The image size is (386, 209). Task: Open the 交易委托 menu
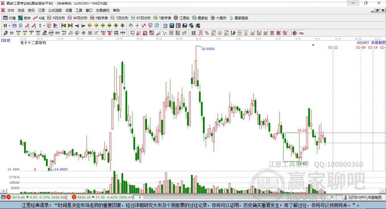103,10
